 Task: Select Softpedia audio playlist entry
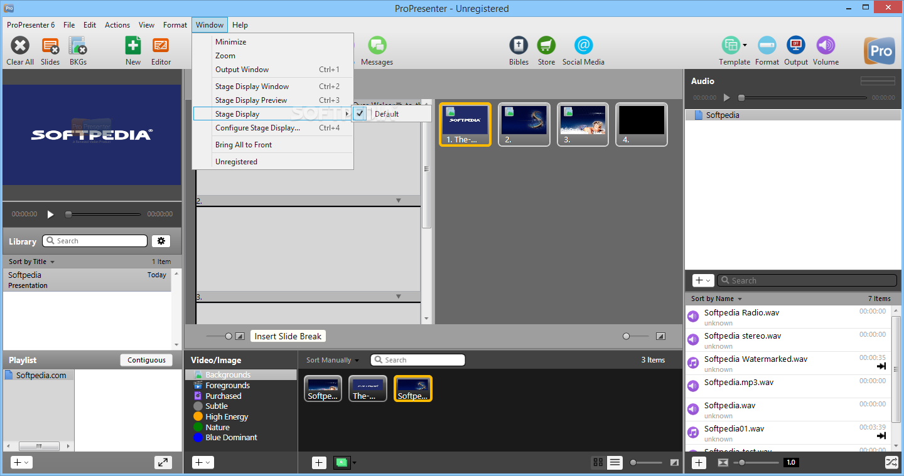793,115
